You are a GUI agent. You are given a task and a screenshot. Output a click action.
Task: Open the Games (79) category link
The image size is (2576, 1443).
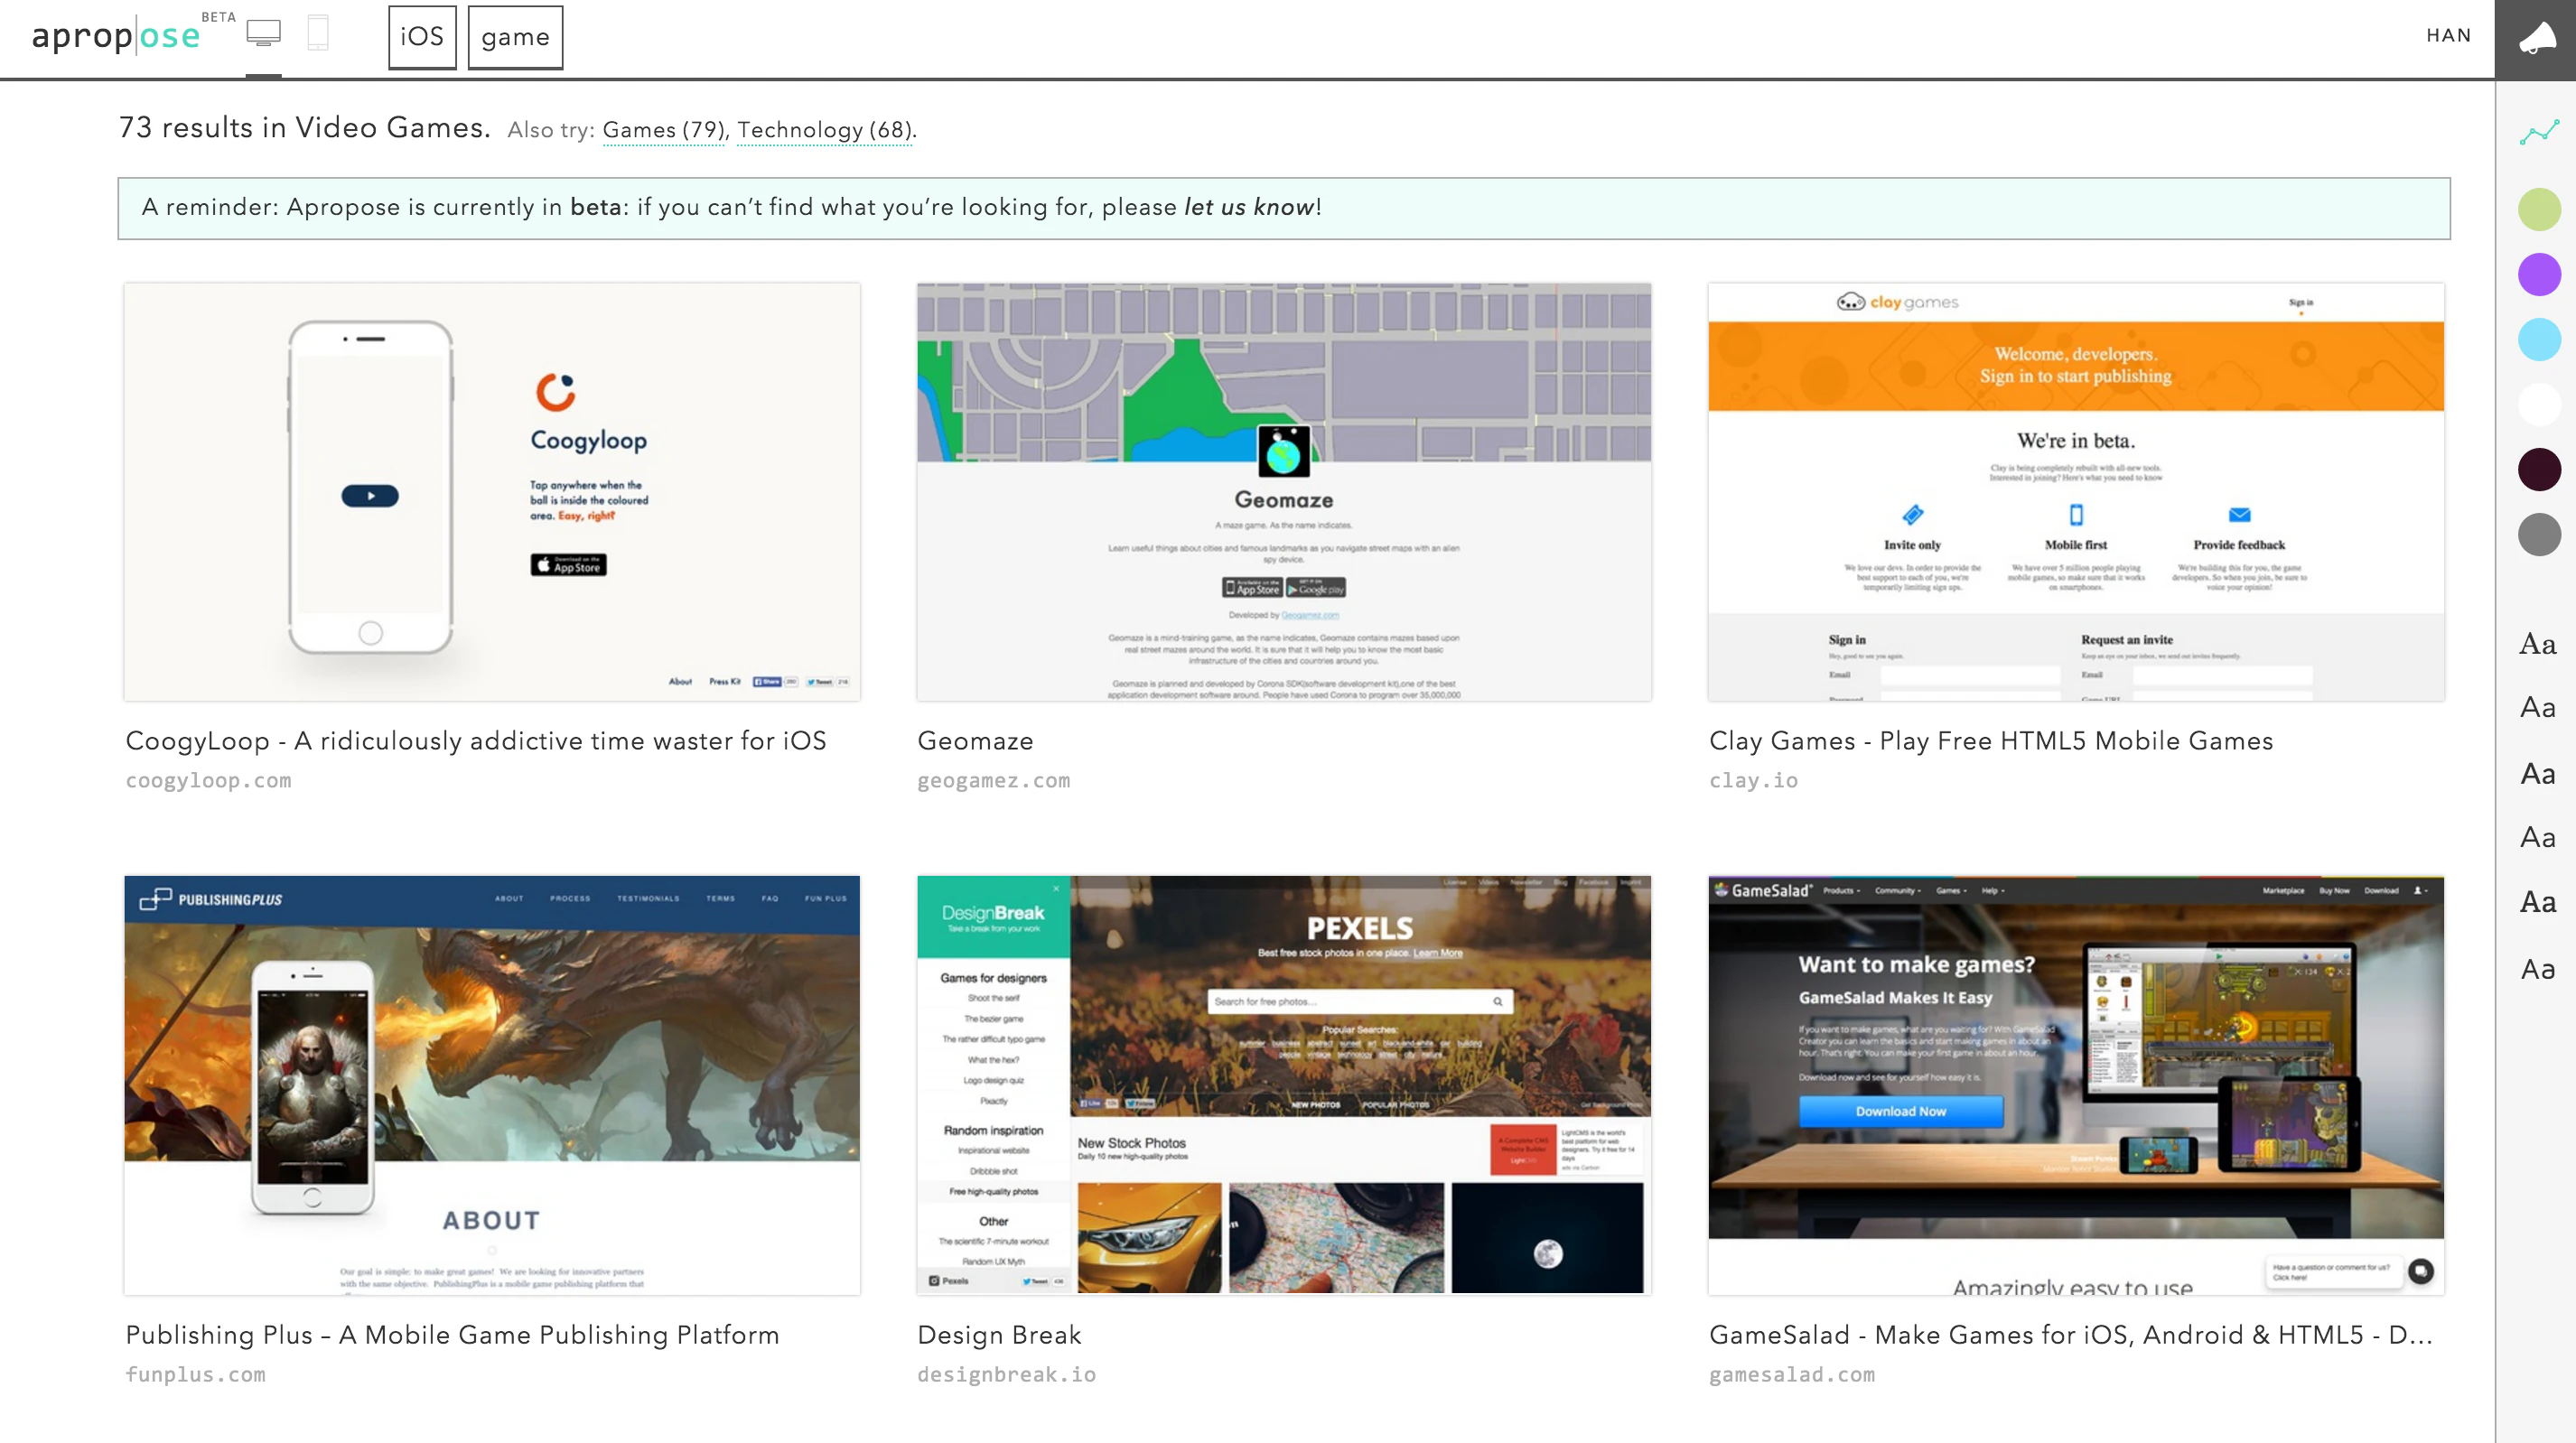pos(663,130)
